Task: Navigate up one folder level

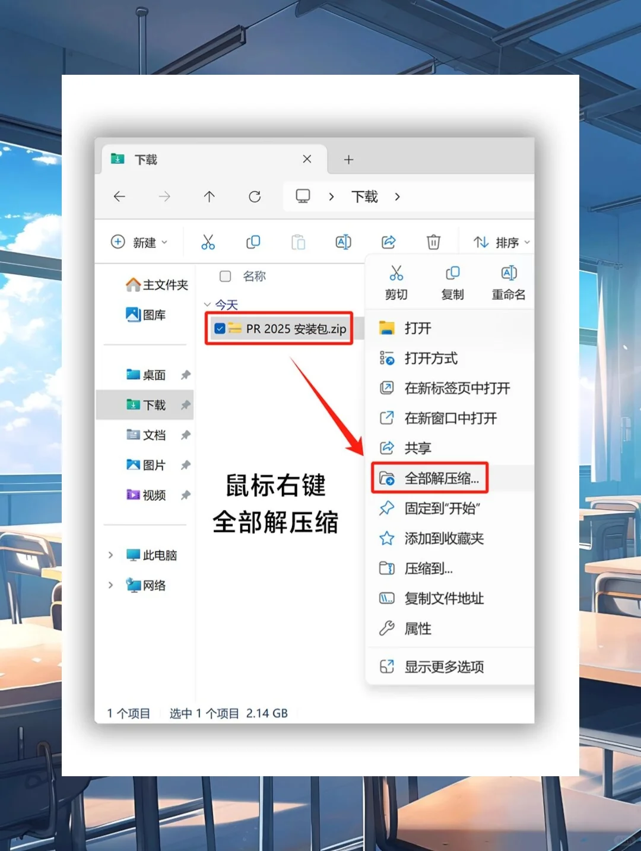Action: tap(209, 196)
